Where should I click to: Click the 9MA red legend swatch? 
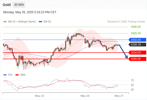(x=17, y=75)
